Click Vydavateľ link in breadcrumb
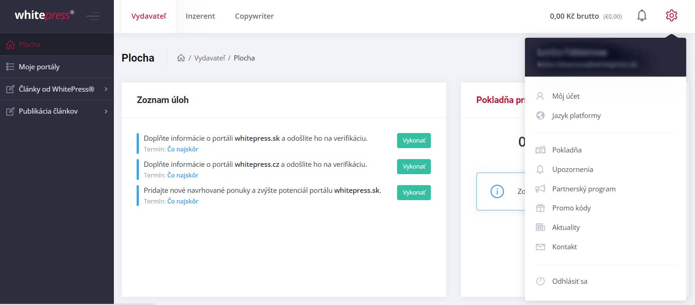Screen dimensions: 695x305 (x=210, y=58)
